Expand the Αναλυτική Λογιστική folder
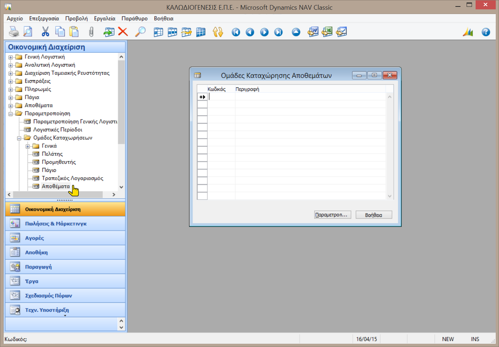 point(11,65)
